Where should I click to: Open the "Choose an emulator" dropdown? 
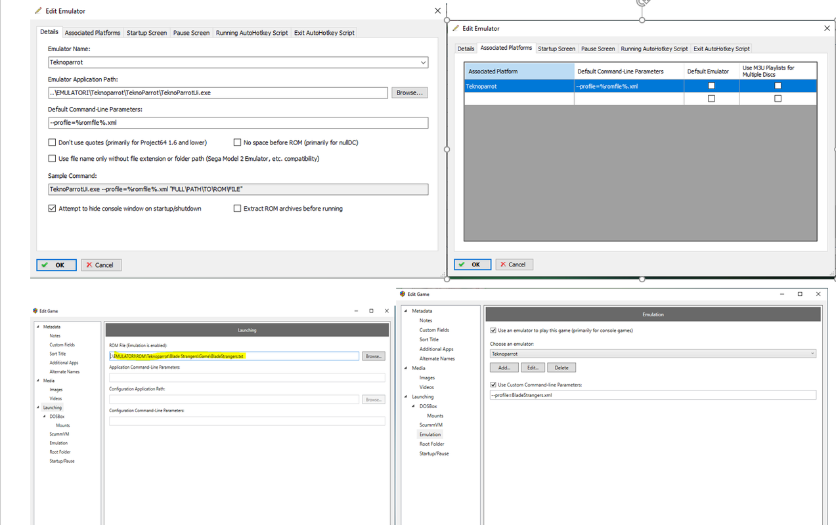[812, 354]
